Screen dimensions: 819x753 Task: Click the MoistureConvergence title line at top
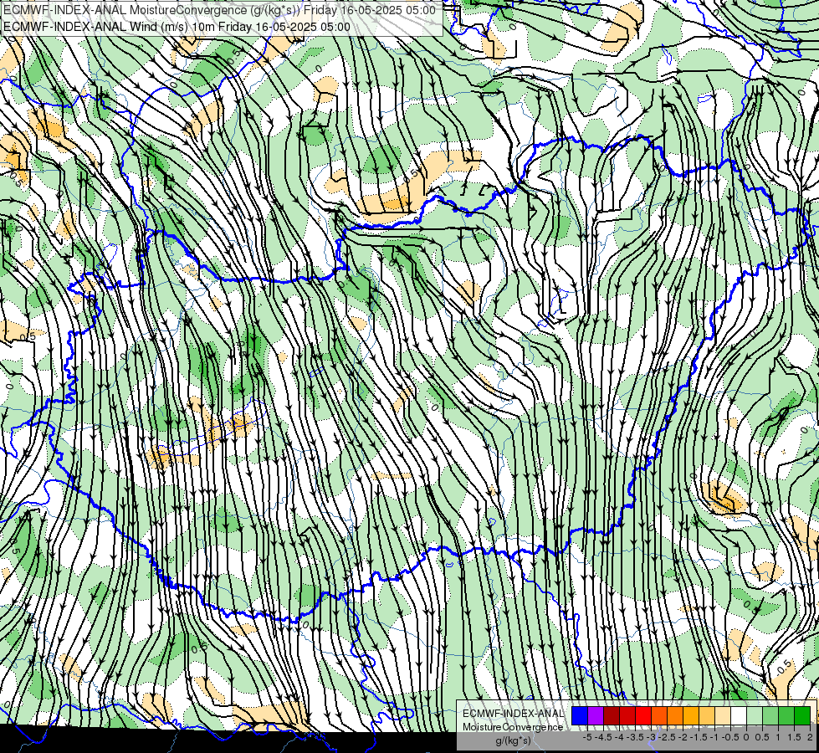tap(219, 10)
